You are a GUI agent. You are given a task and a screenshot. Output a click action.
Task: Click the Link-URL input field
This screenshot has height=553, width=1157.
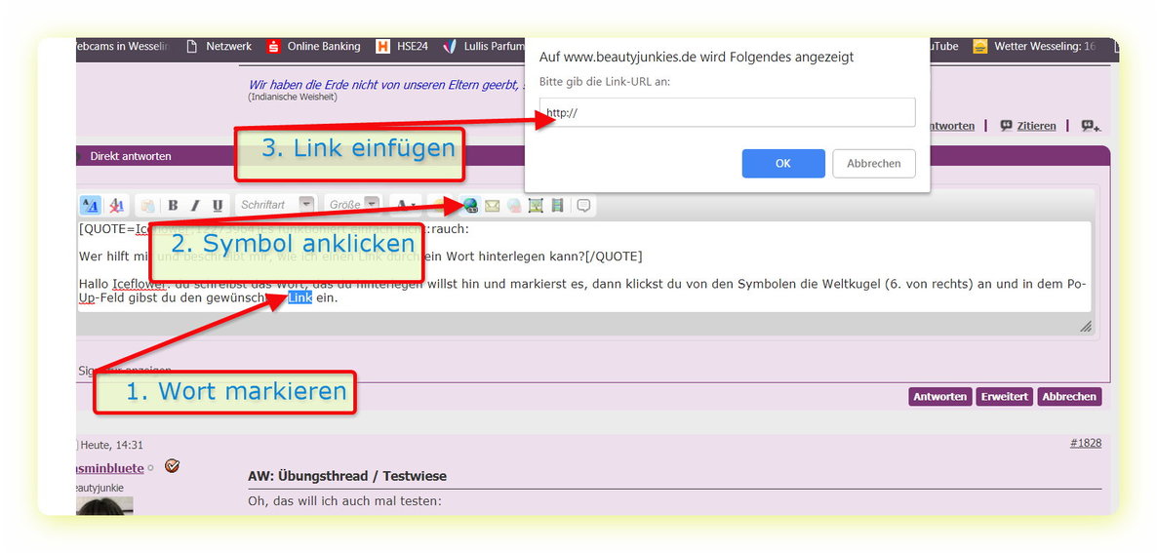[x=727, y=112]
